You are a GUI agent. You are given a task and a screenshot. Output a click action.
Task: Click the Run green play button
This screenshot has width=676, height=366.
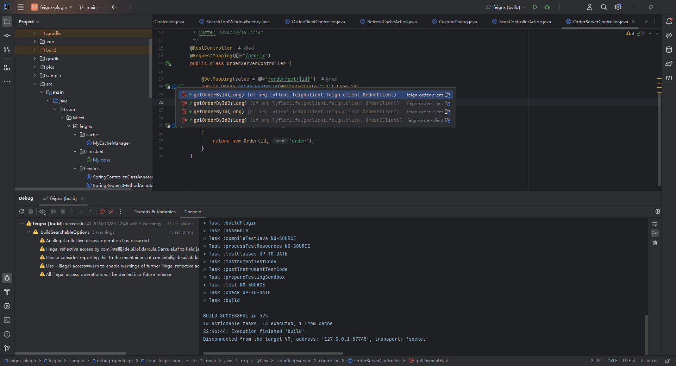tap(535, 7)
